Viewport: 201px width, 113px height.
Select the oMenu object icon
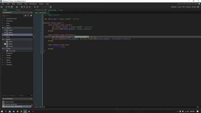coord(7,32)
